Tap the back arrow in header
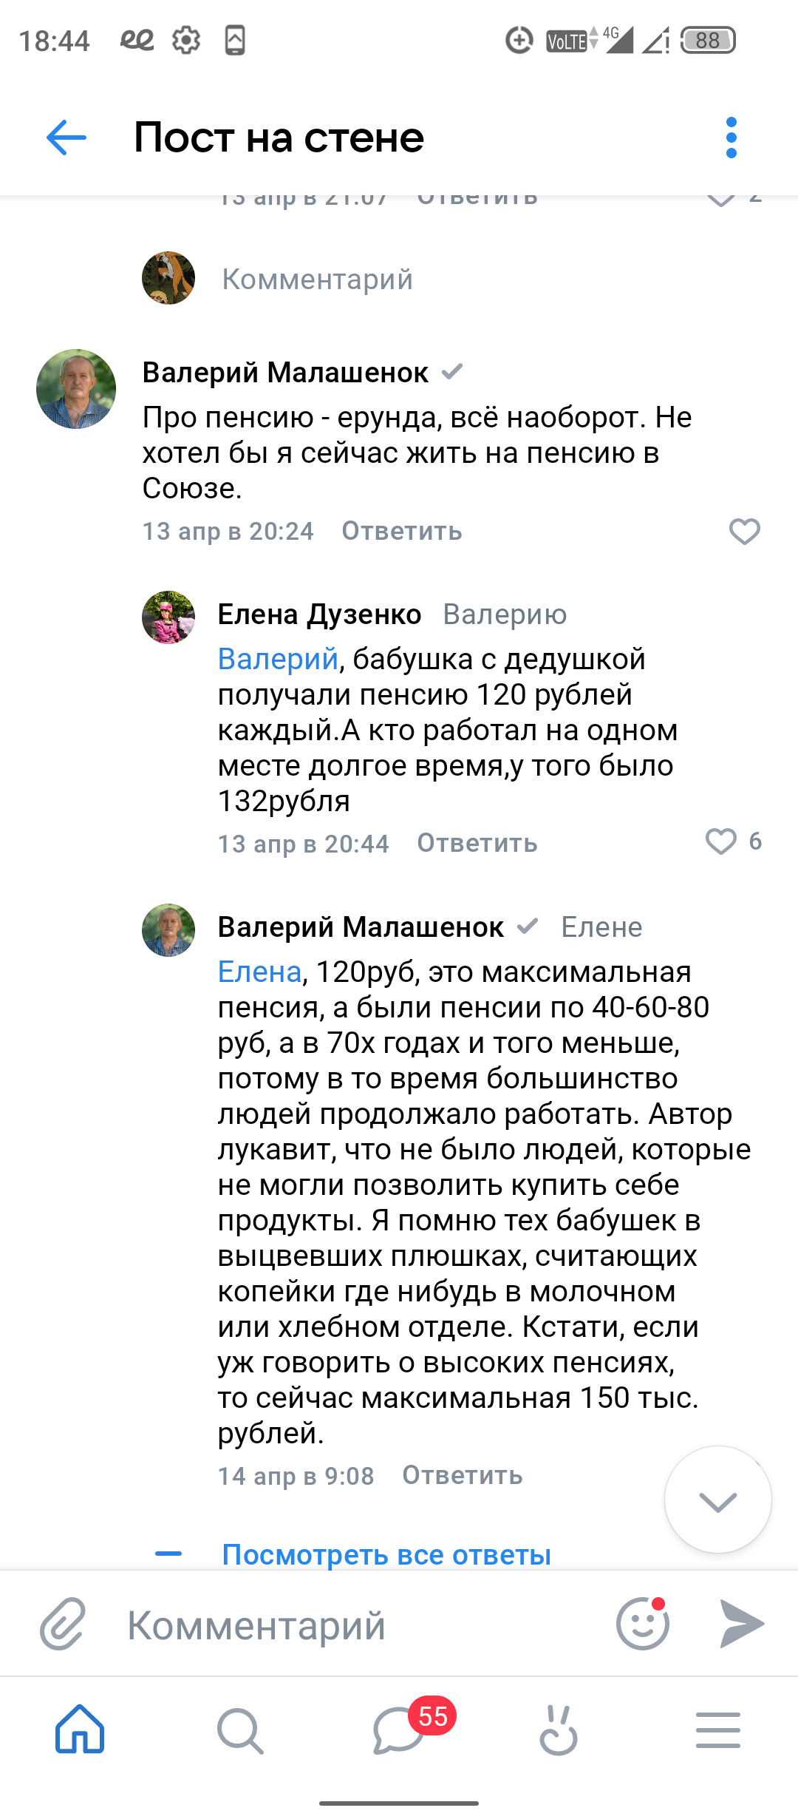Screen dimensions: 798x1819 [66, 138]
